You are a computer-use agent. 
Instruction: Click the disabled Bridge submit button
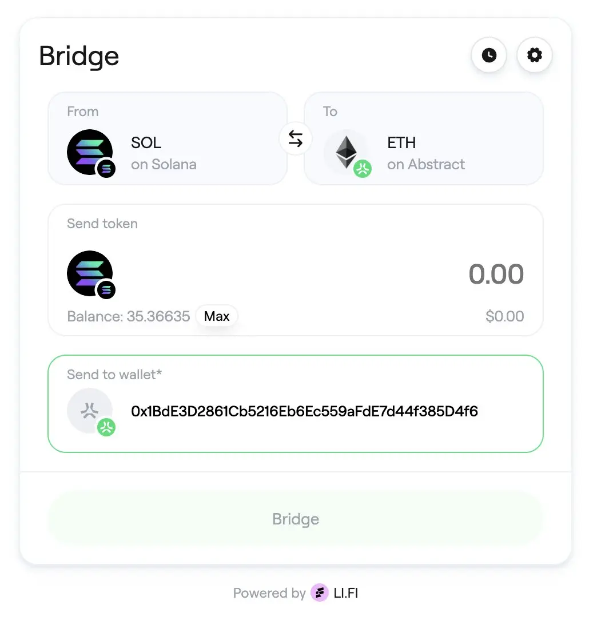tap(296, 519)
